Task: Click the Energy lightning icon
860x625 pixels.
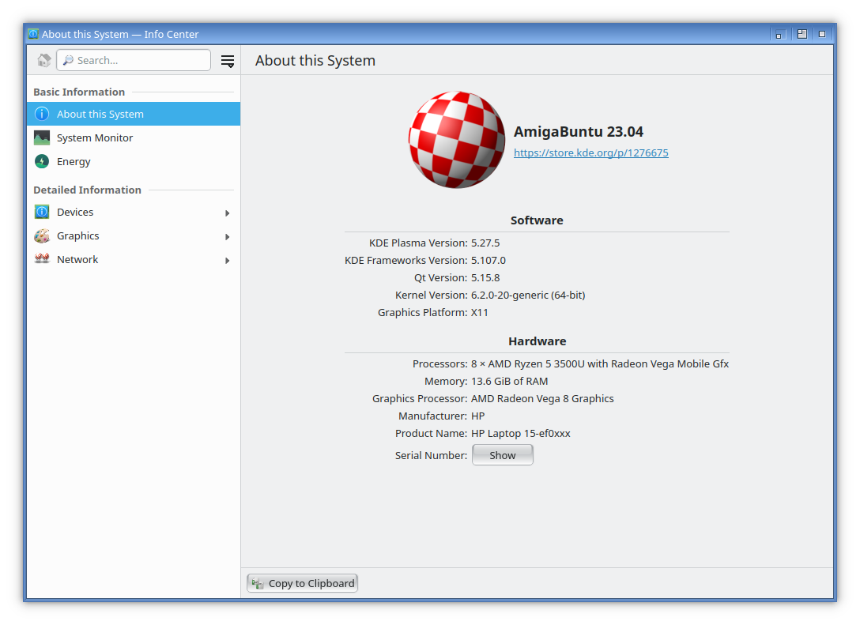Action: tap(42, 161)
